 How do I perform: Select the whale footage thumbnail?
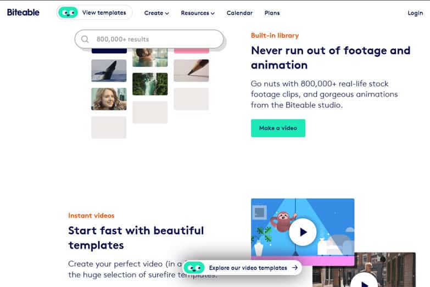[x=109, y=70]
